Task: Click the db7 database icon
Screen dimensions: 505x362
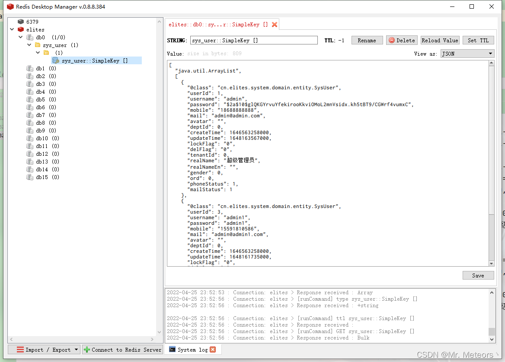Action: [30, 115]
